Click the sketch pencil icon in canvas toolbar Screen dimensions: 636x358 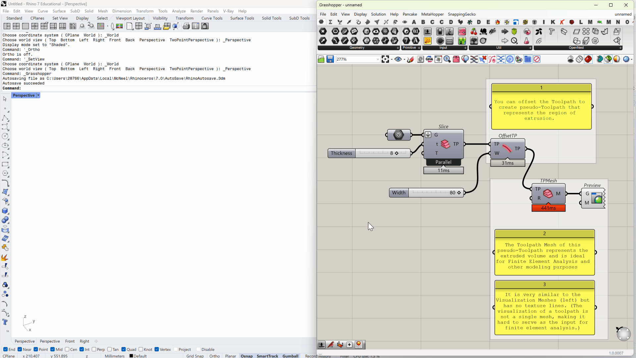[x=410, y=59]
